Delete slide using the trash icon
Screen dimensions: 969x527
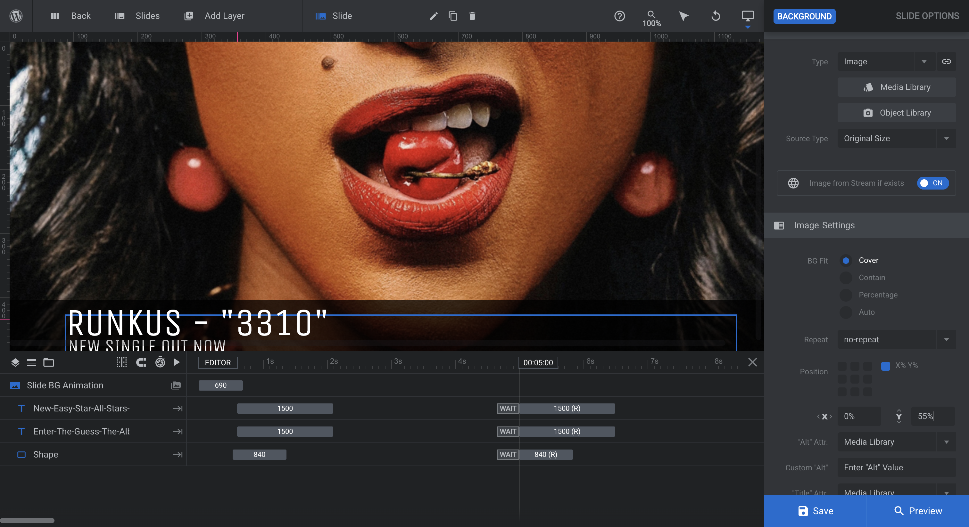472,16
